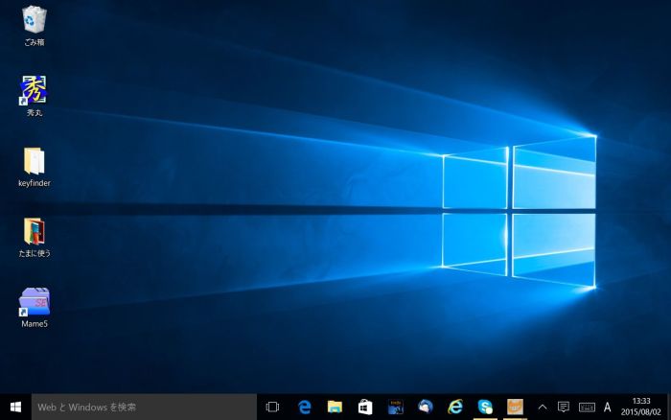Switch to the running Skype app
Viewport: 671px width, 420px height.
485,407
